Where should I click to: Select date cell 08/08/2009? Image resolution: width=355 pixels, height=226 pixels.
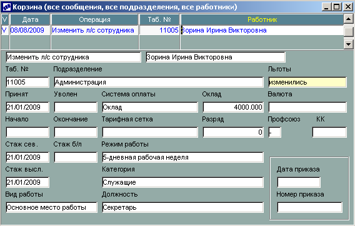point(30,30)
